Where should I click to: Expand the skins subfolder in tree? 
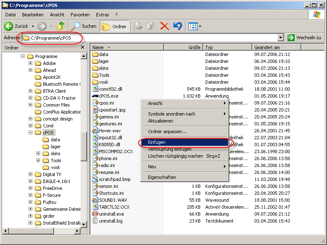coord(38,154)
